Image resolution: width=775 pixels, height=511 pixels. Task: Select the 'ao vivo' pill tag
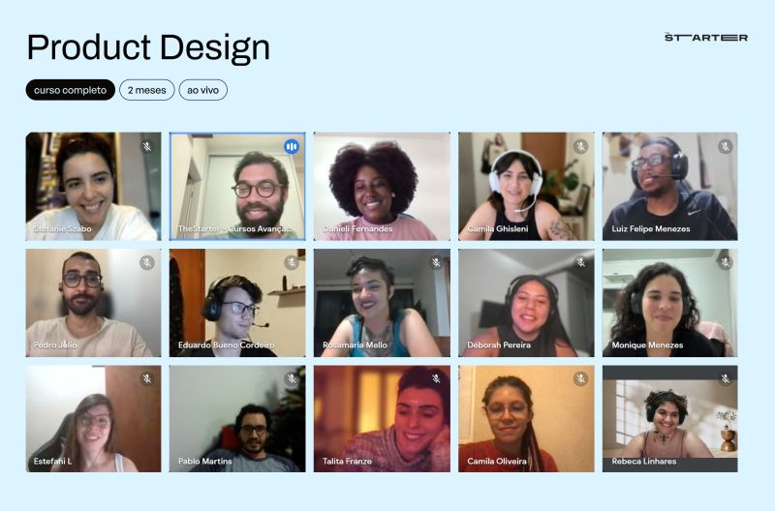[x=203, y=90]
